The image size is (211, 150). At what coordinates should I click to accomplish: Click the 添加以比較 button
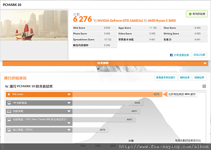pyautogui.click(x=199, y=55)
